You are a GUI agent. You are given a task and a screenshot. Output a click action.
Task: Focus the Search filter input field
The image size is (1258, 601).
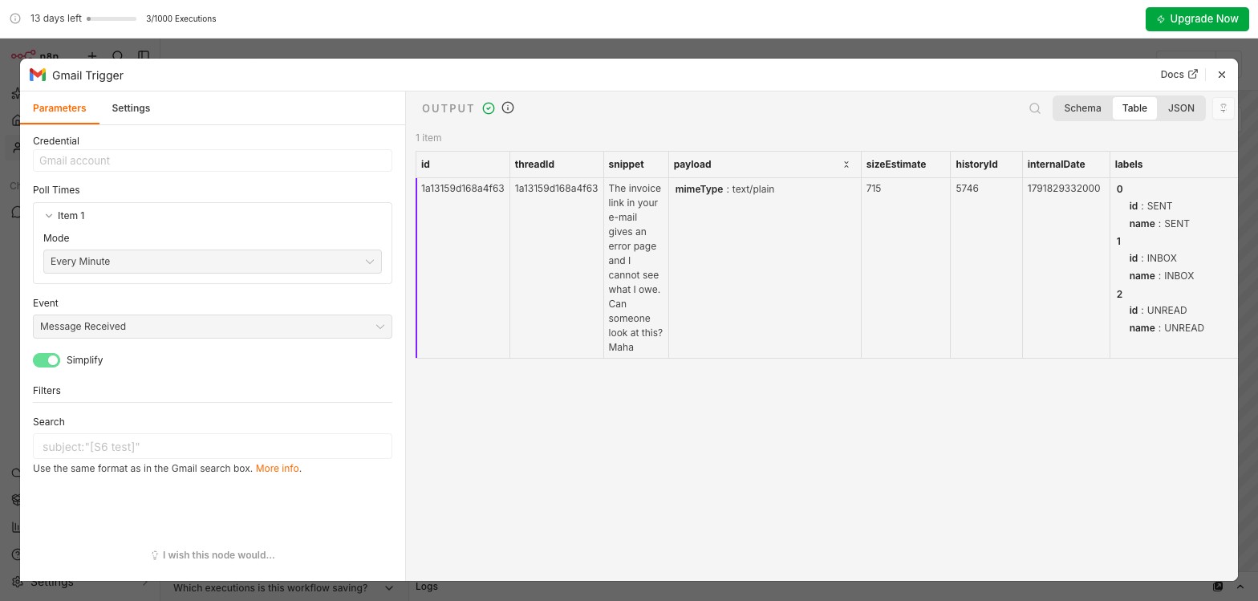click(x=213, y=447)
